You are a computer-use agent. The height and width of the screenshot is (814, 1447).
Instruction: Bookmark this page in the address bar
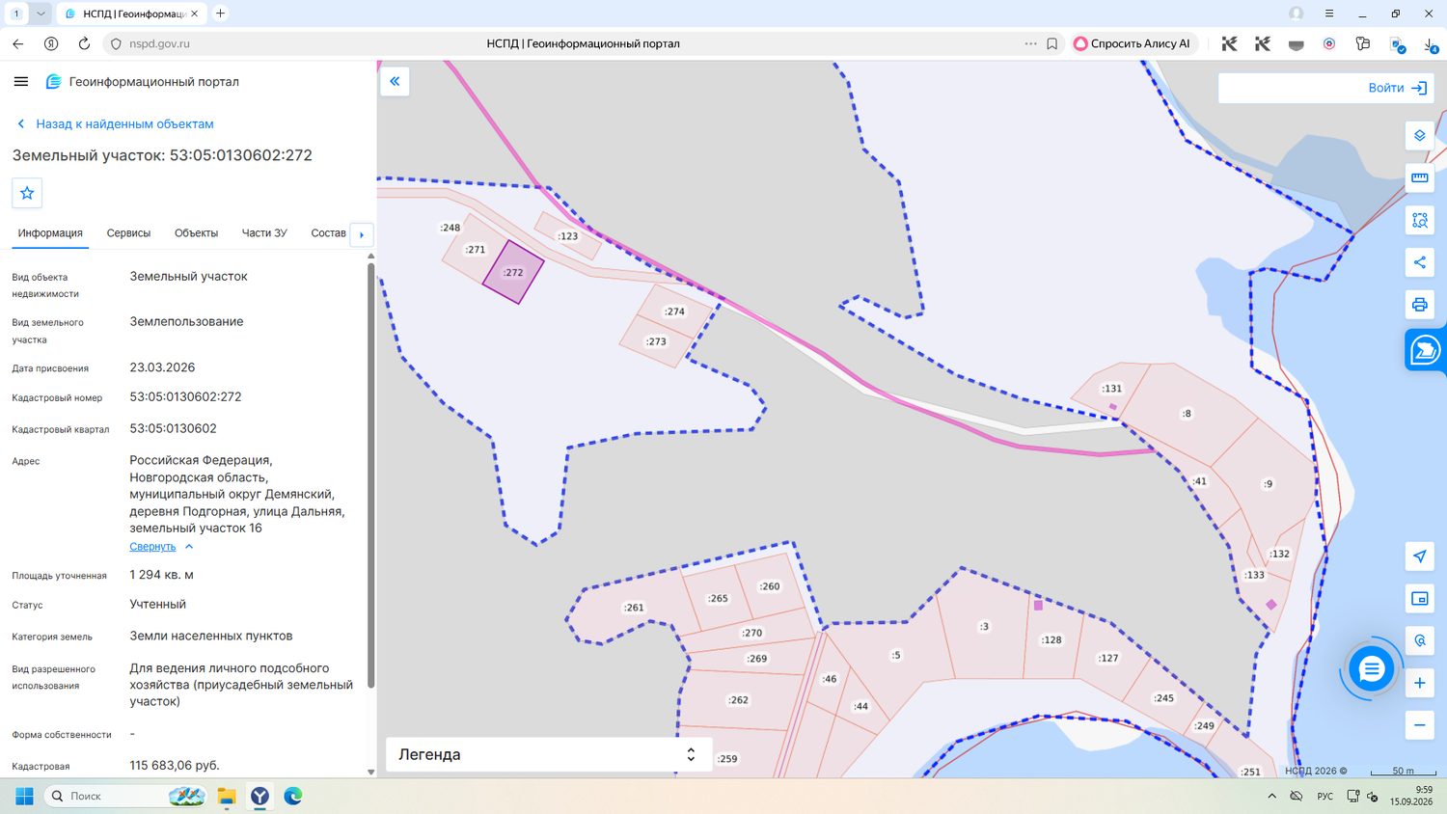coord(1052,43)
